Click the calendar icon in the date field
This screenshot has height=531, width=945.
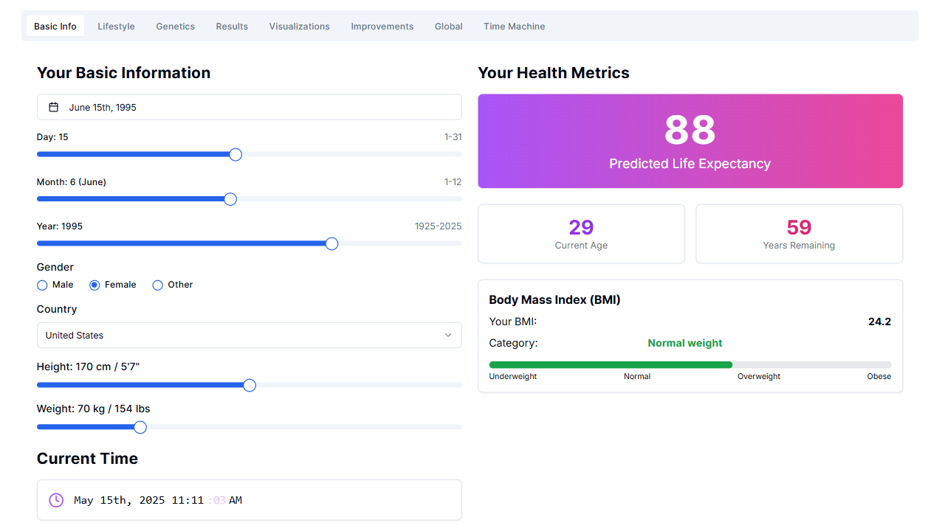(53, 106)
